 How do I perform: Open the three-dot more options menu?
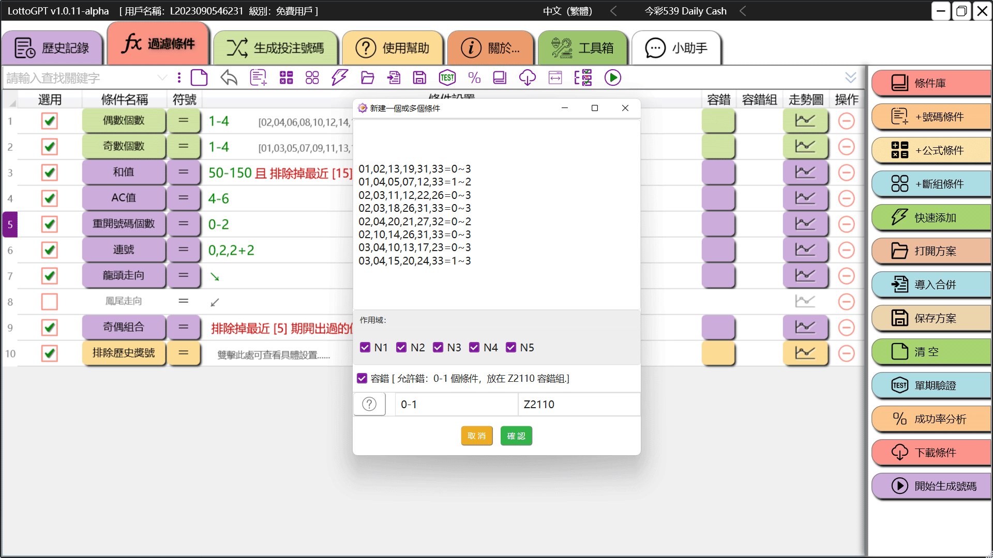click(179, 78)
